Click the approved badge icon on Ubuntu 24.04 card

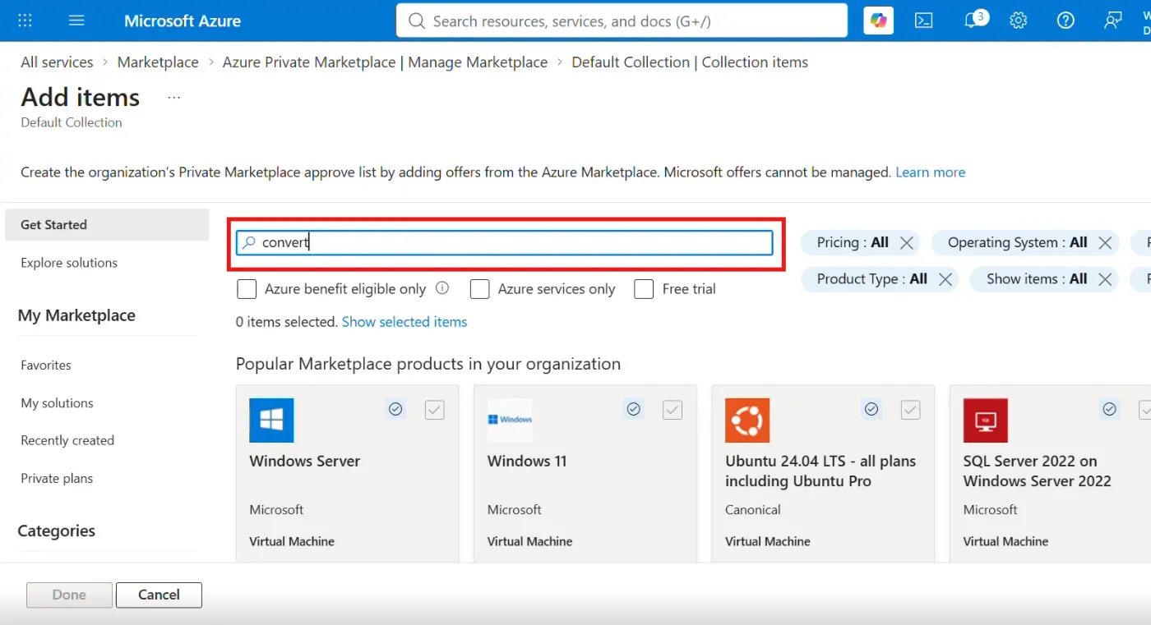[871, 409]
